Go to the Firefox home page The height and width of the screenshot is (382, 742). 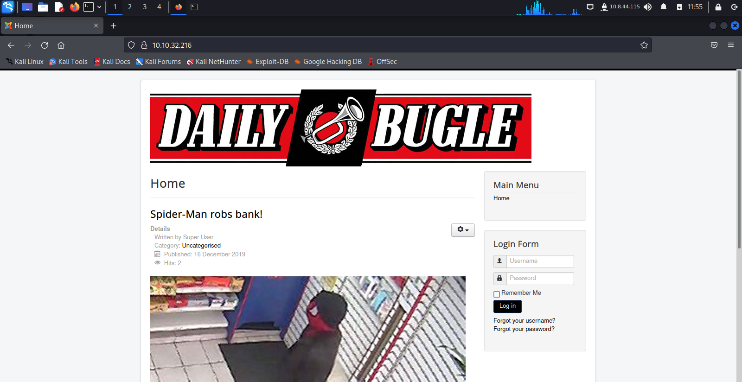[61, 45]
